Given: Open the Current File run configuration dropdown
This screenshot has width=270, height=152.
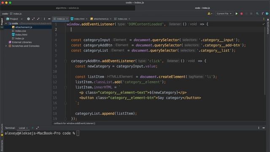Looking at the screenshot, I should click(224, 14).
